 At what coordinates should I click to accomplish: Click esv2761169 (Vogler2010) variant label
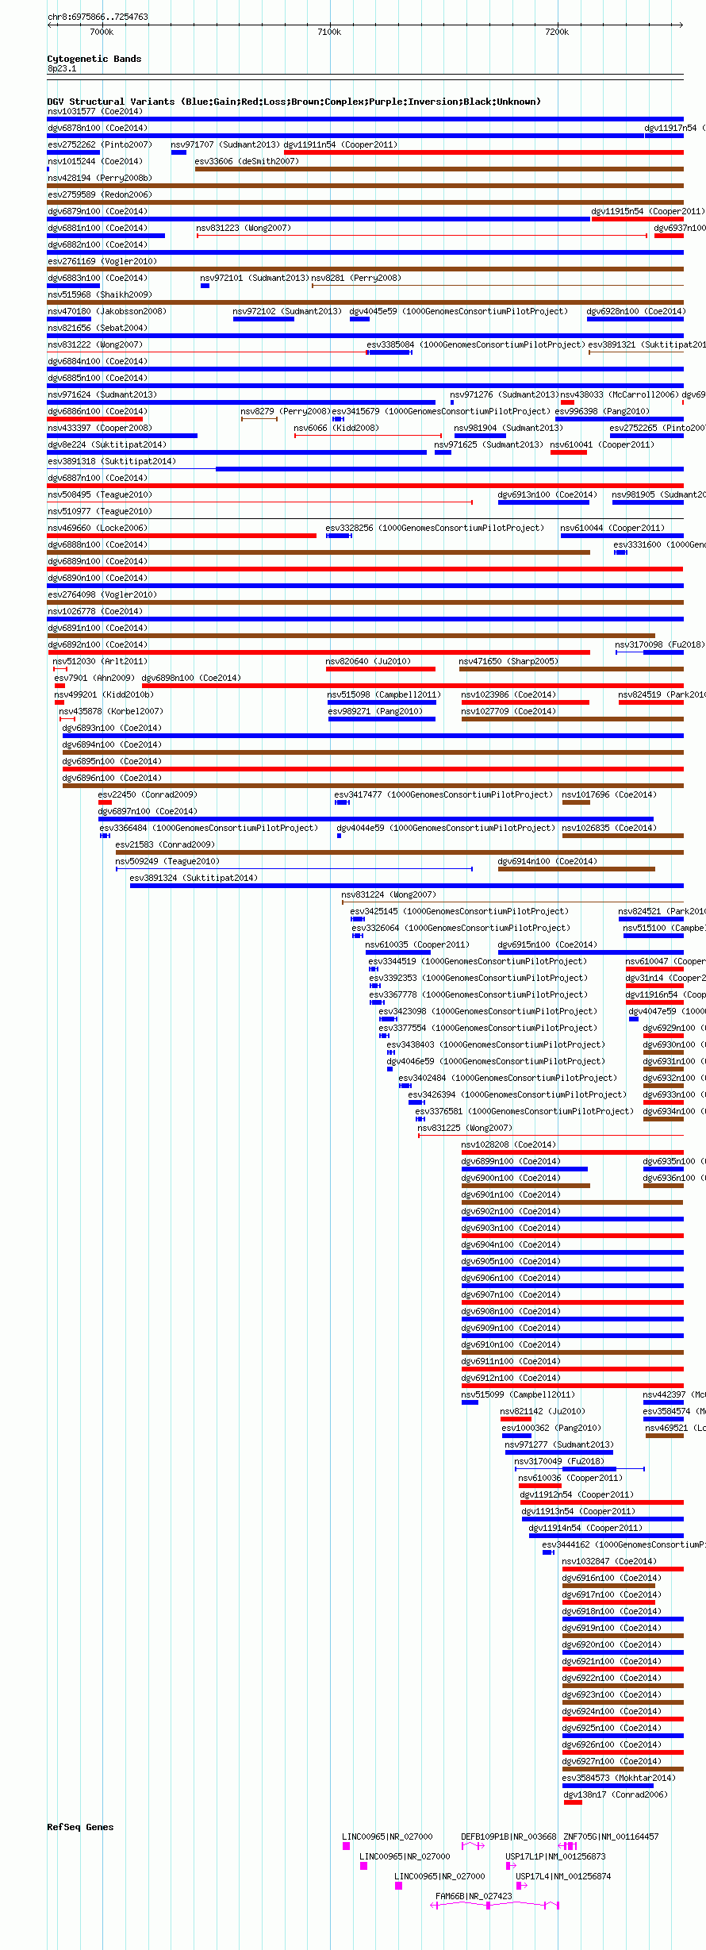tap(102, 261)
